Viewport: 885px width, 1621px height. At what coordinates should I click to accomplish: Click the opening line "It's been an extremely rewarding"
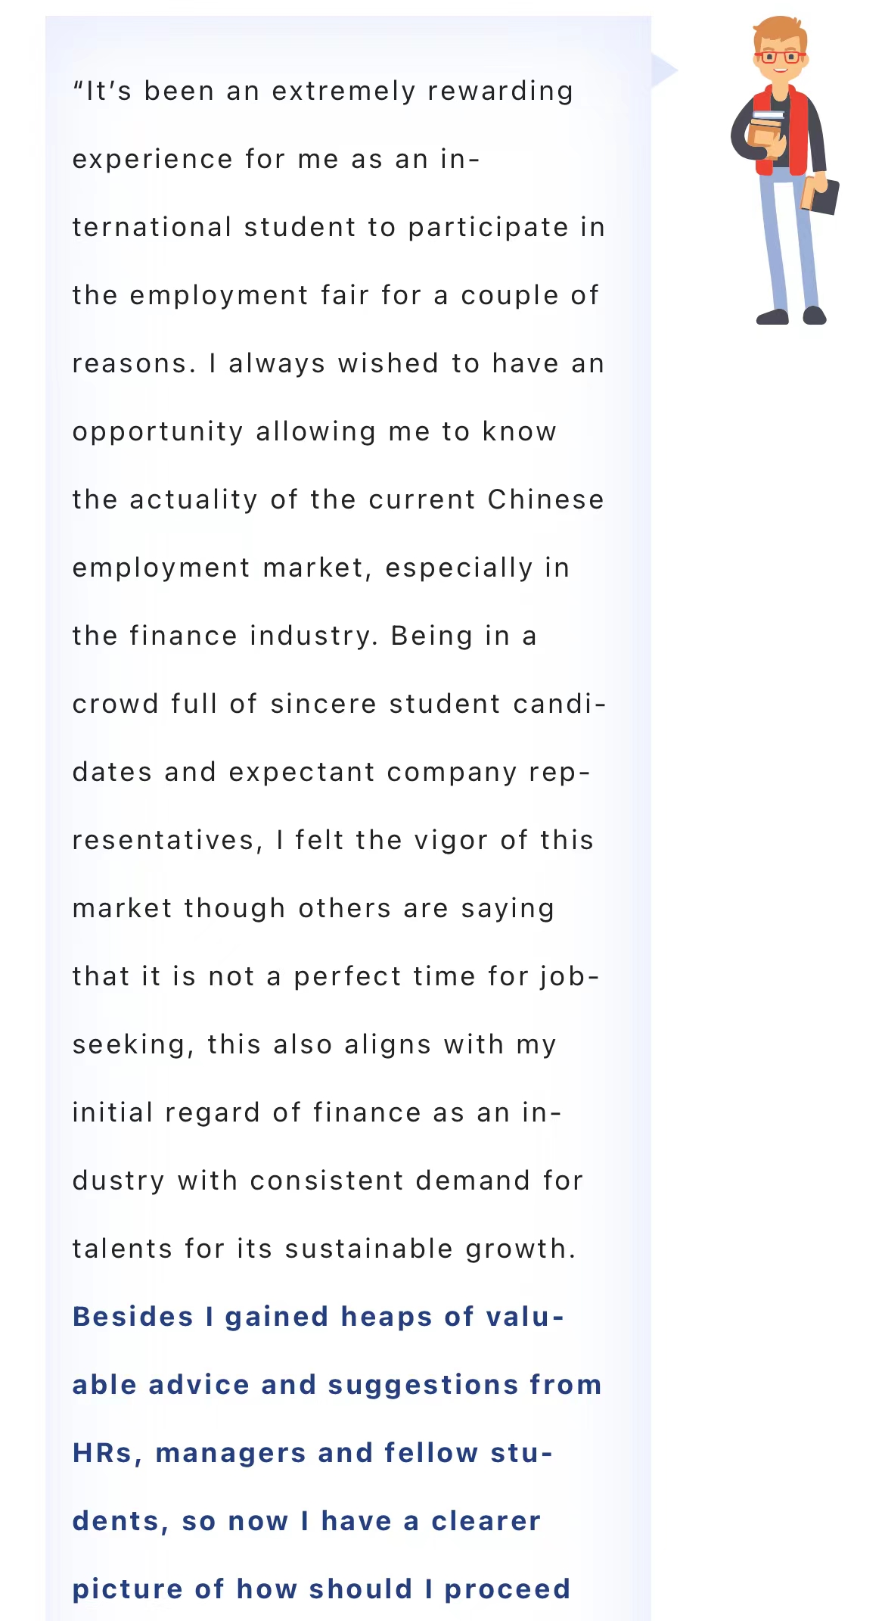click(322, 91)
